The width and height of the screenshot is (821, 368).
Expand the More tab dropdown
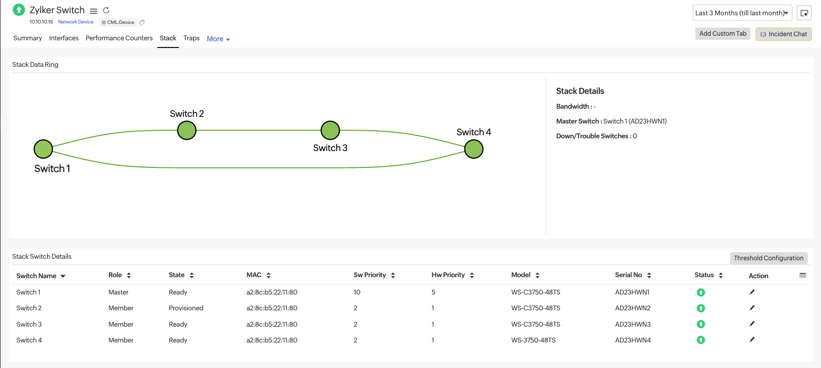218,39
